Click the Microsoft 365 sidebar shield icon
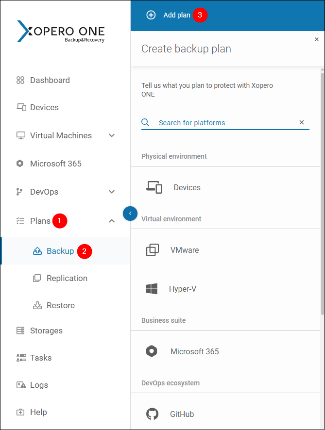 [x=20, y=164]
